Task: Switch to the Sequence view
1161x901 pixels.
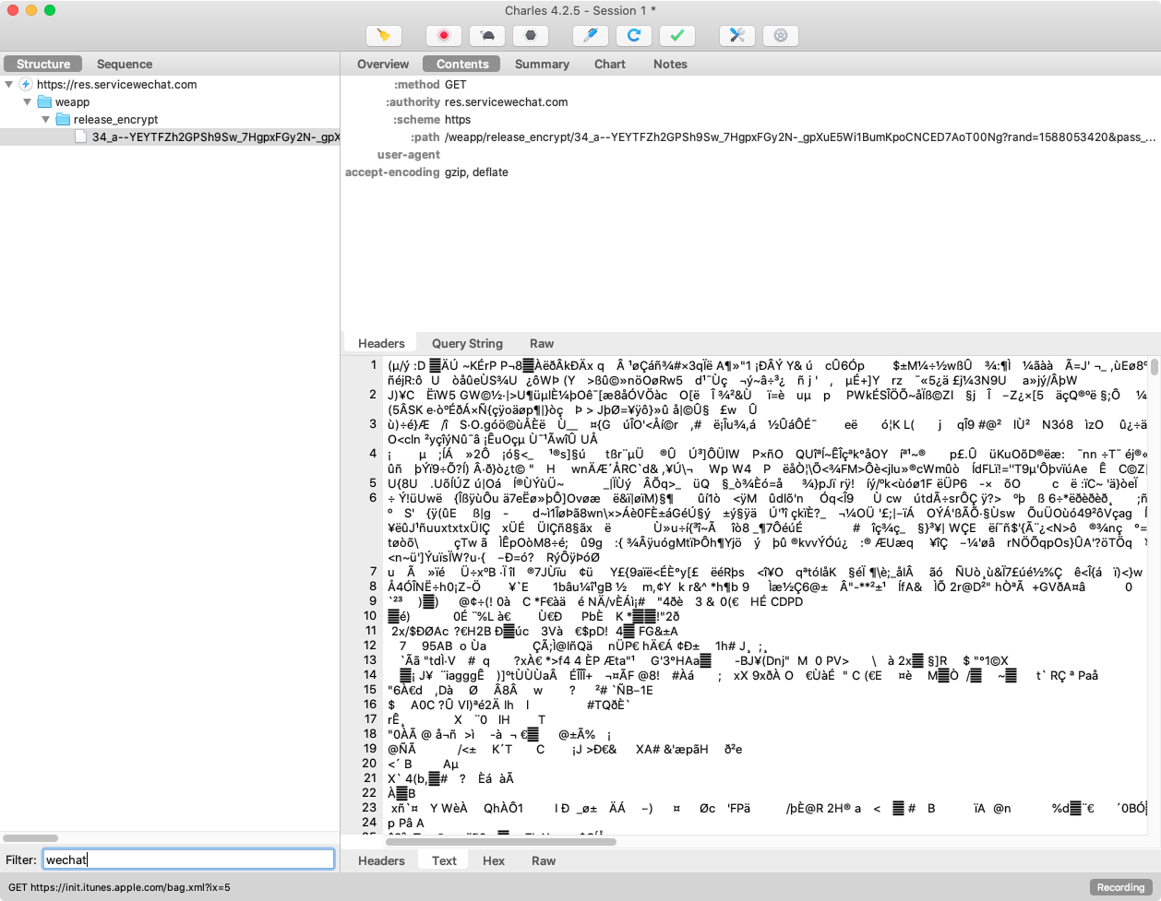Action: click(x=125, y=64)
